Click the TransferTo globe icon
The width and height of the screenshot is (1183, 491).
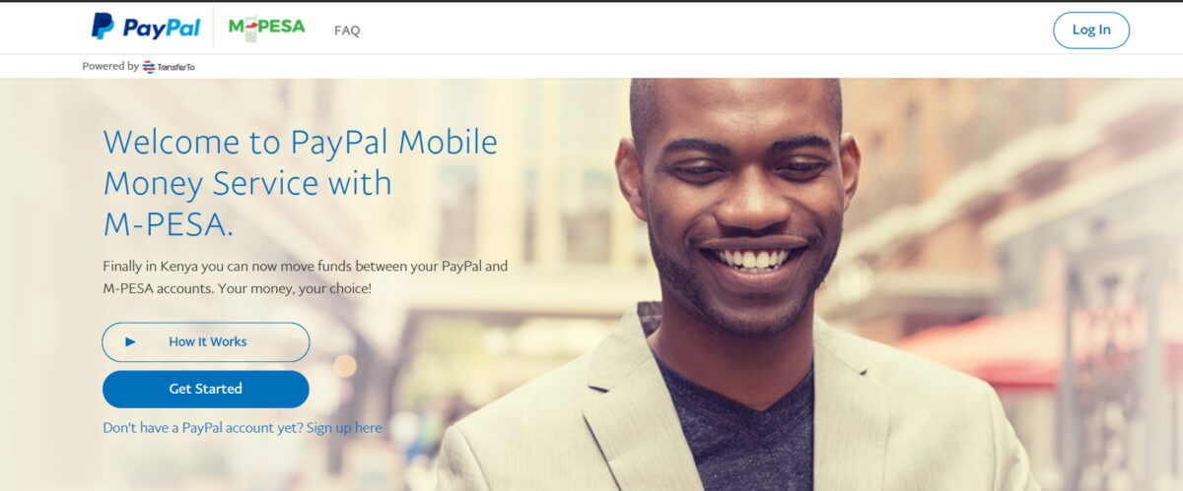[149, 67]
